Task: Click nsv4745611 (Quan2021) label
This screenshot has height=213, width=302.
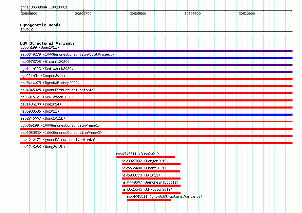Action: tap(137, 154)
